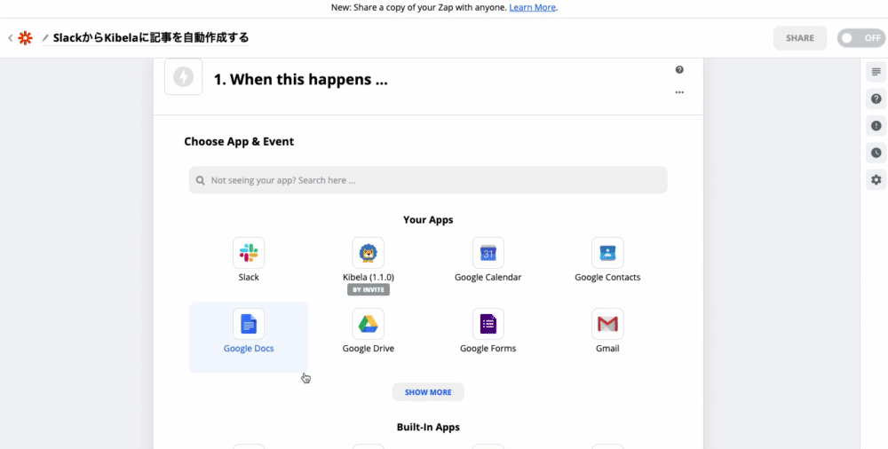Image resolution: width=888 pixels, height=449 pixels.
Task: Edit the Zap title name
Action: coord(151,38)
